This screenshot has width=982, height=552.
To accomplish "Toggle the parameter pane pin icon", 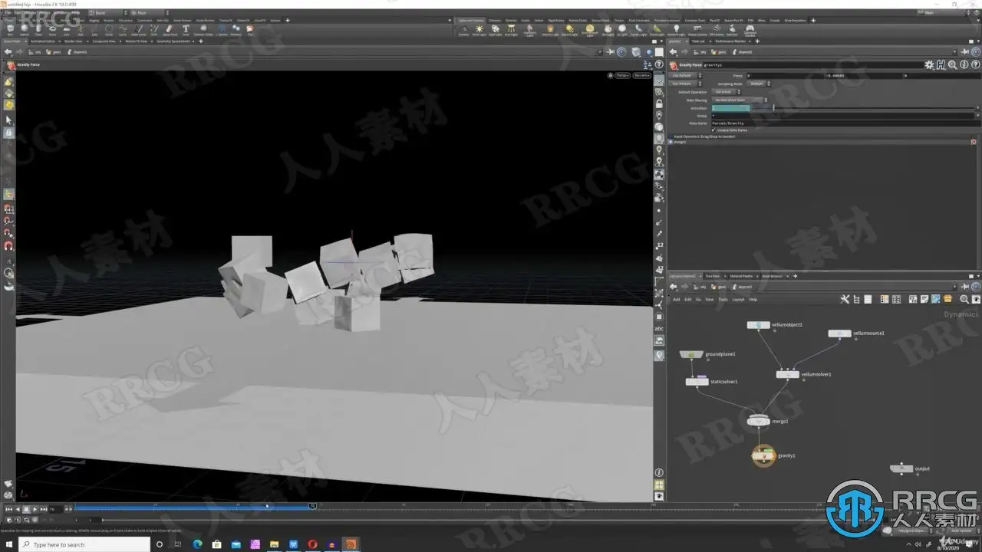I will point(965,52).
